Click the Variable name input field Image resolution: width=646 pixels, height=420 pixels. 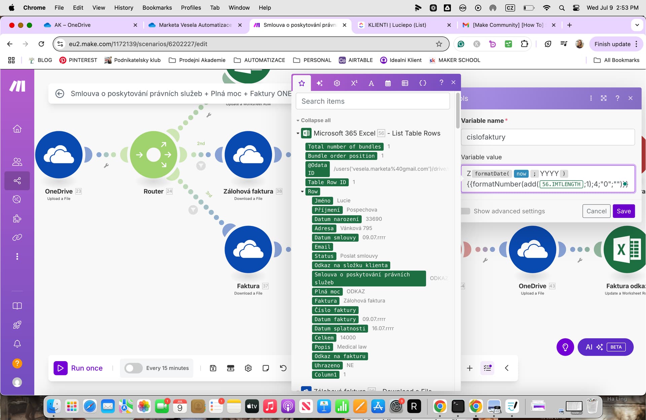(x=547, y=137)
